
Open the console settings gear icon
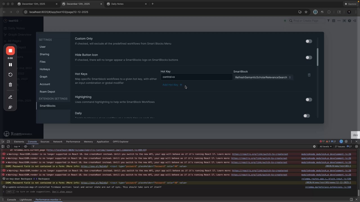[x=356, y=146]
